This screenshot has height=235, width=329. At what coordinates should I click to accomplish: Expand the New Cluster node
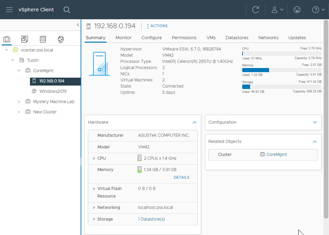click(19, 112)
